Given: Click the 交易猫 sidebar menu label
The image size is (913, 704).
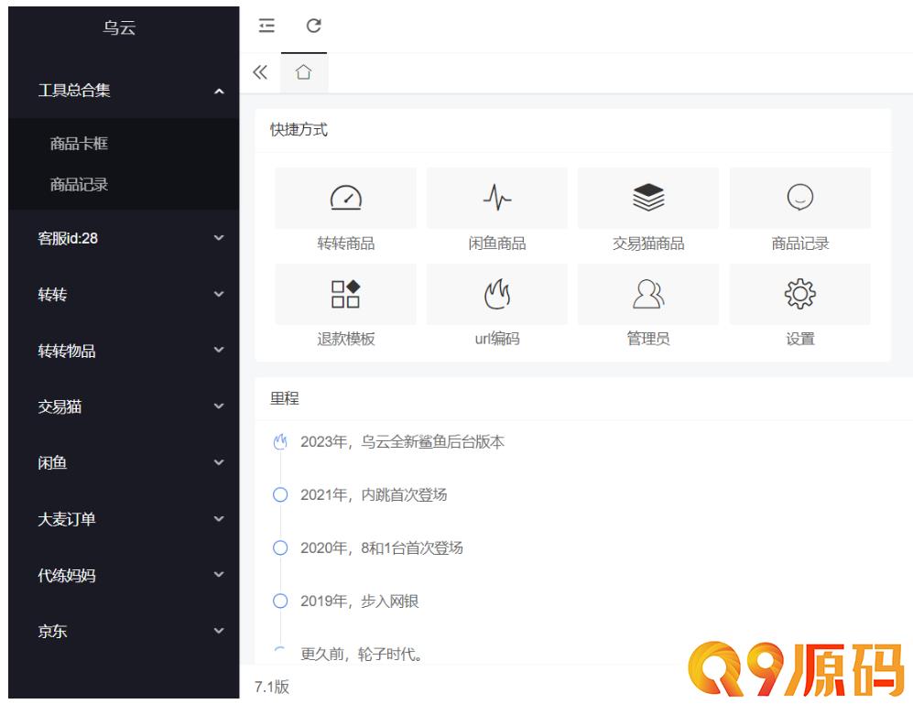Looking at the screenshot, I should (x=60, y=406).
